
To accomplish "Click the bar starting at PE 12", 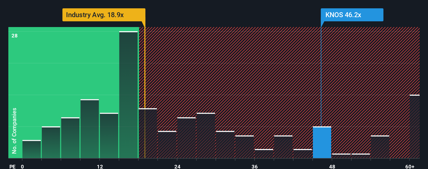I will [x=109, y=136].
